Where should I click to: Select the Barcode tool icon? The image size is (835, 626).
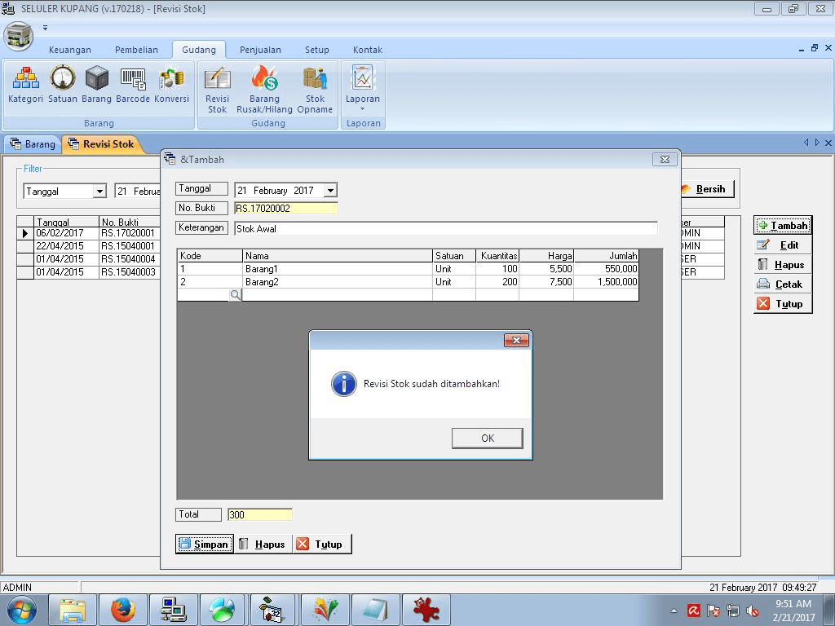click(x=133, y=85)
